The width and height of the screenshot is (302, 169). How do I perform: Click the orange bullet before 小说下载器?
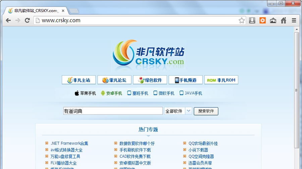[185, 150]
